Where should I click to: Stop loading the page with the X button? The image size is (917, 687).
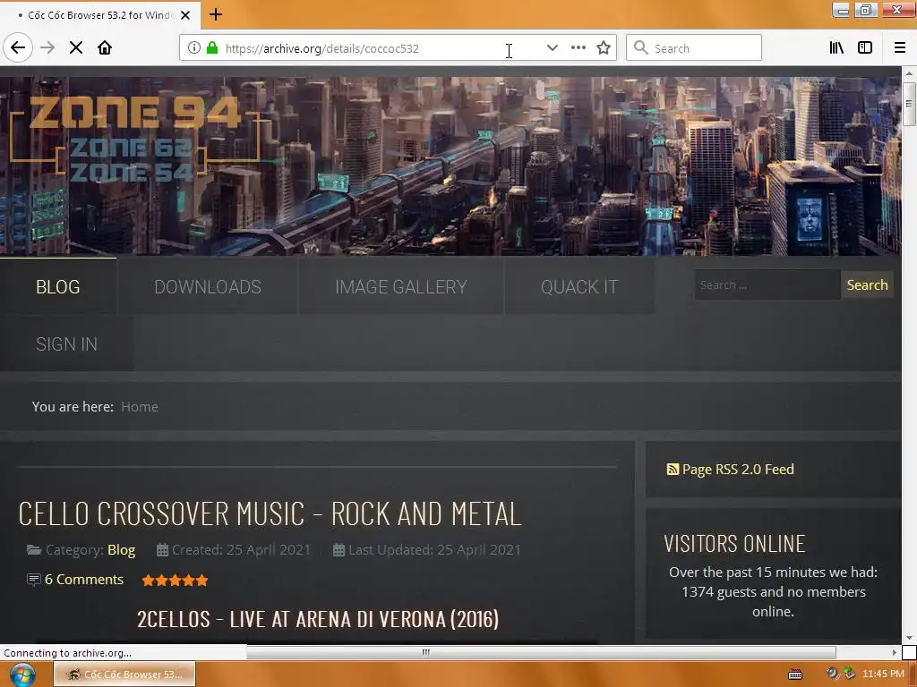(x=76, y=48)
